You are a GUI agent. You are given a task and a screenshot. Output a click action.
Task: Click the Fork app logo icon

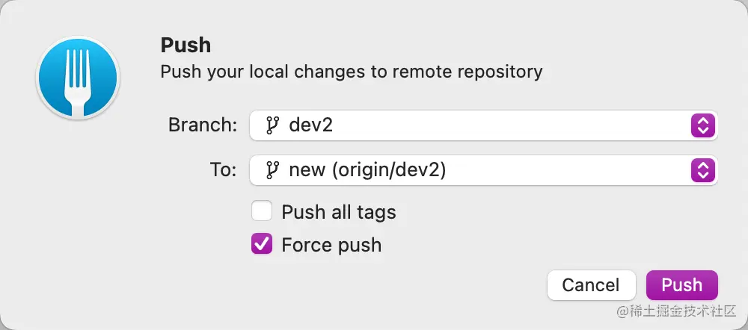(x=78, y=78)
